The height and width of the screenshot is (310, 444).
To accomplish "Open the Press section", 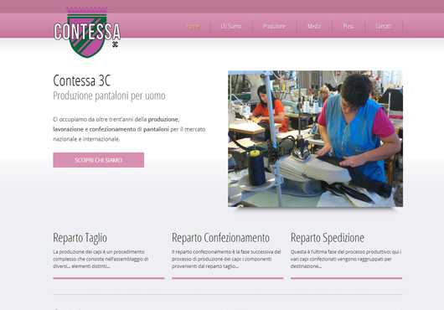I will click(x=348, y=26).
